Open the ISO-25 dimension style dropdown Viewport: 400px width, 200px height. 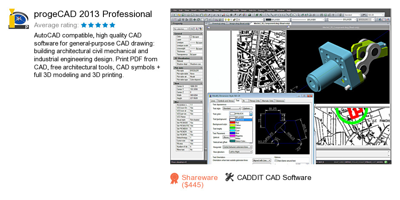pos(375,15)
